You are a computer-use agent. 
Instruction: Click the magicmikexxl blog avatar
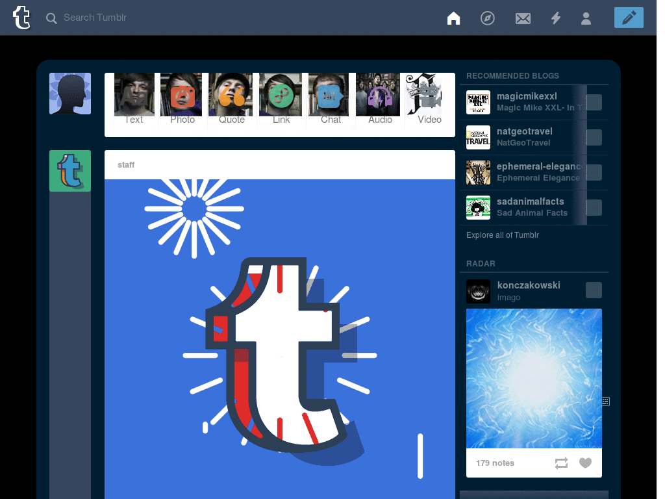click(478, 102)
